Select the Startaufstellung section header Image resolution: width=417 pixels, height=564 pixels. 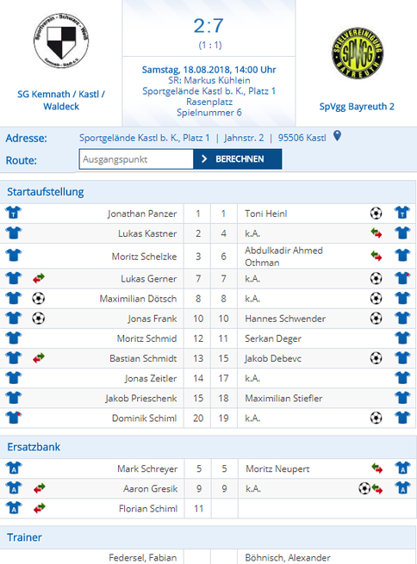[x=46, y=192]
